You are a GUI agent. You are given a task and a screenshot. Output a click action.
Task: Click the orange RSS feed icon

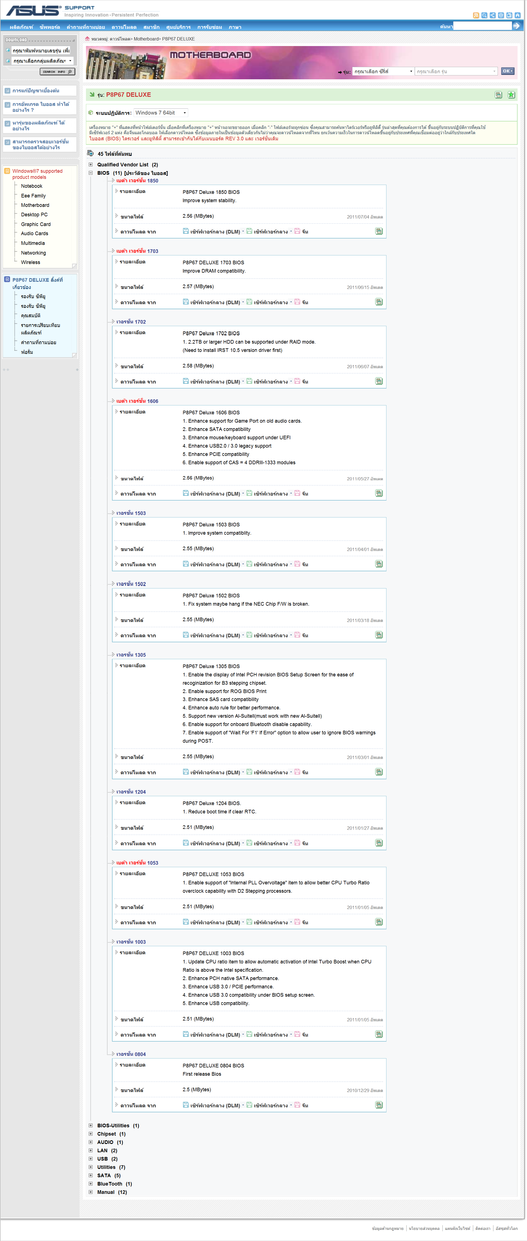[x=476, y=16]
